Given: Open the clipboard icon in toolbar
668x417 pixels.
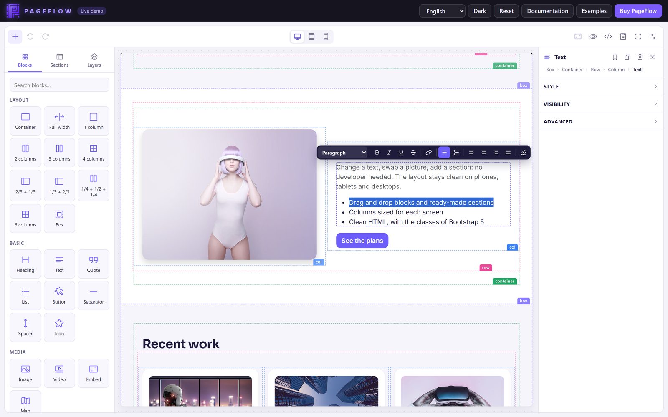Looking at the screenshot, I should tap(623, 37).
